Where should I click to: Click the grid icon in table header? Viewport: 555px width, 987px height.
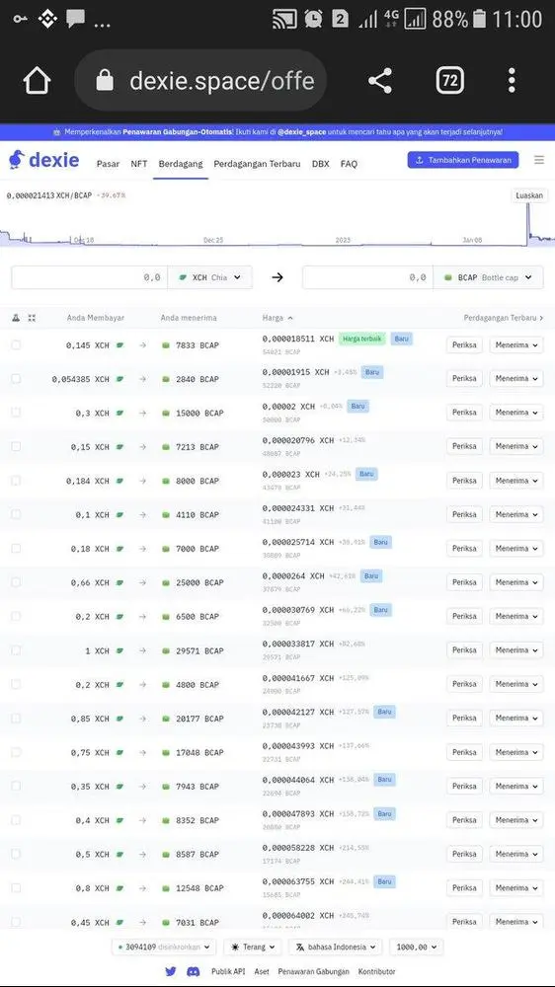[32, 318]
